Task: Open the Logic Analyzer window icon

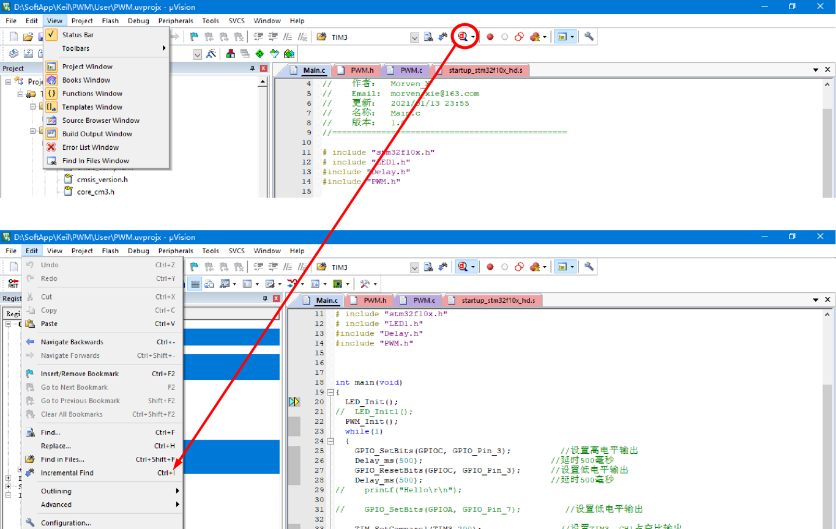Action: coord(293,283)
